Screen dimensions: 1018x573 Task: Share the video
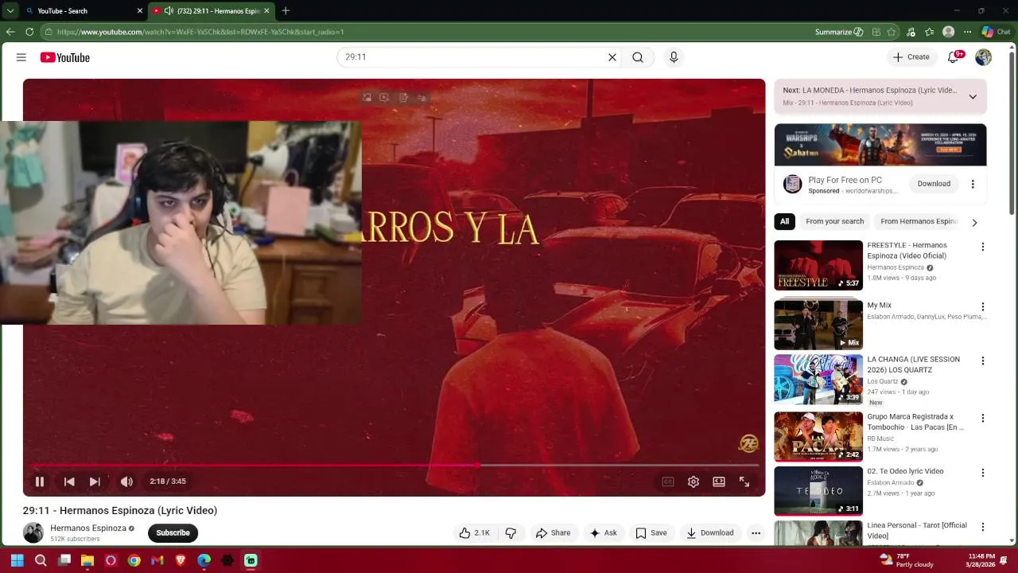(553, 533)
